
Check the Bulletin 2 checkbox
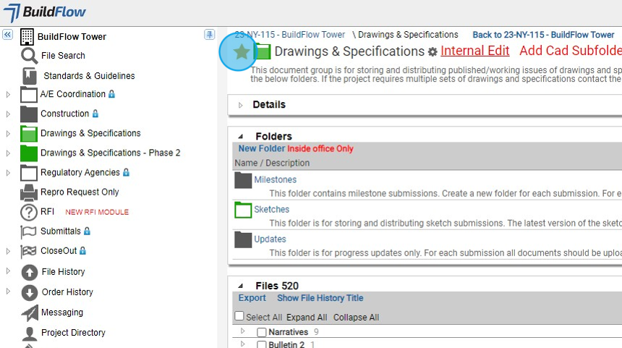point(261,344)
